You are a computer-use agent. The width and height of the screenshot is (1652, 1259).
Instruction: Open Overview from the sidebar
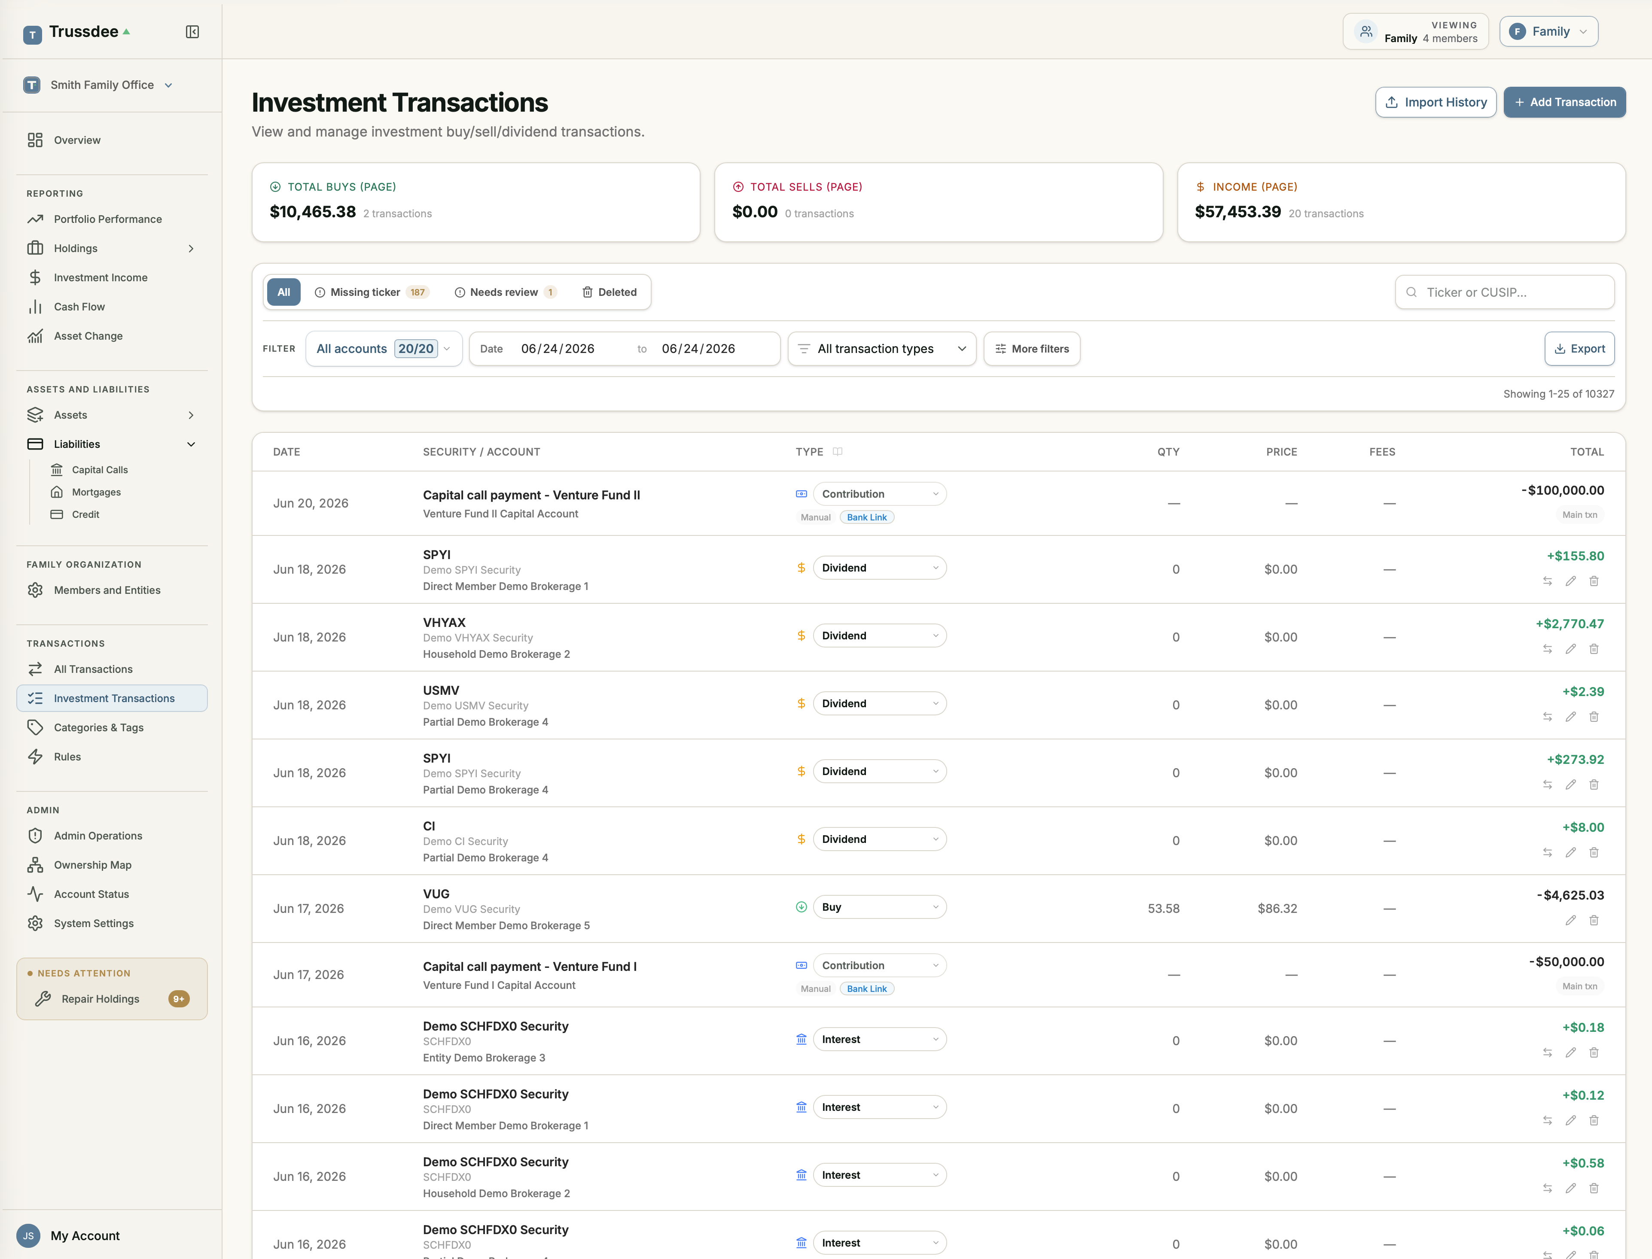tap(113, 140)
